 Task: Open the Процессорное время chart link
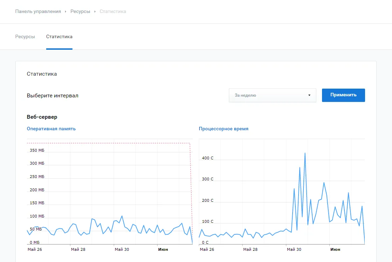(x=224, y=129)
